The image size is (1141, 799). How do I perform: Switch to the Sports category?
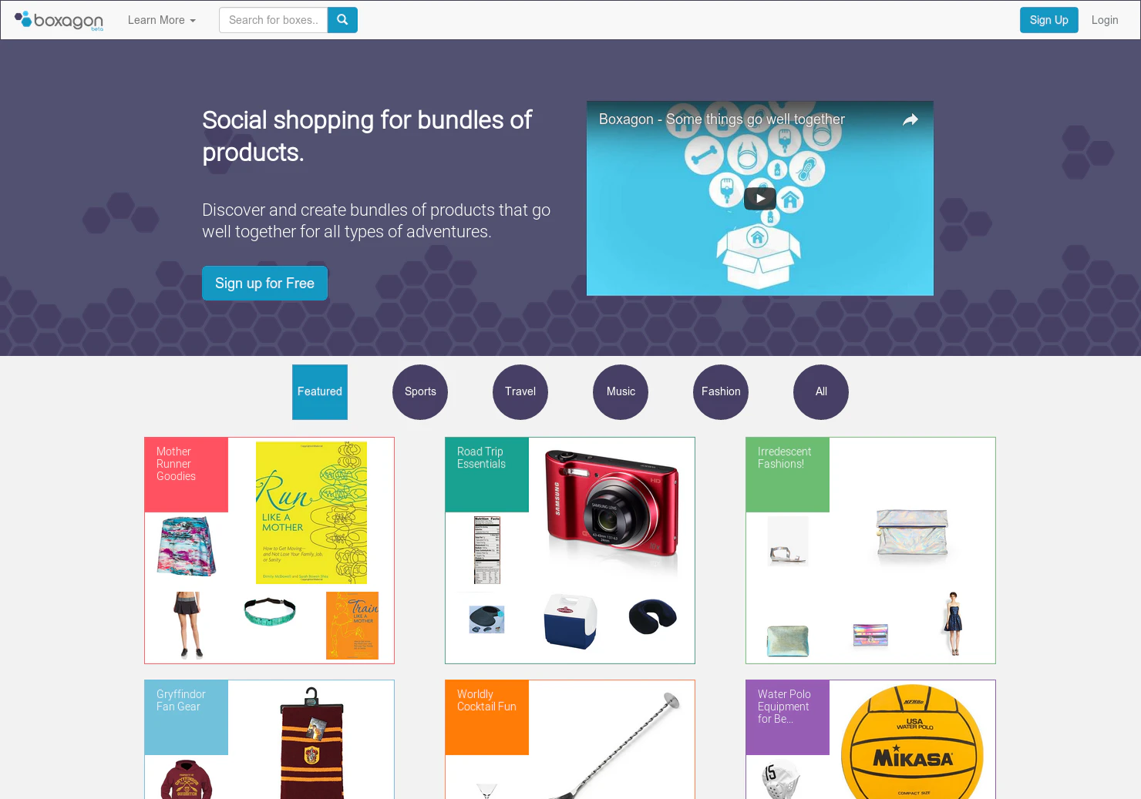(x=420, y=392)
